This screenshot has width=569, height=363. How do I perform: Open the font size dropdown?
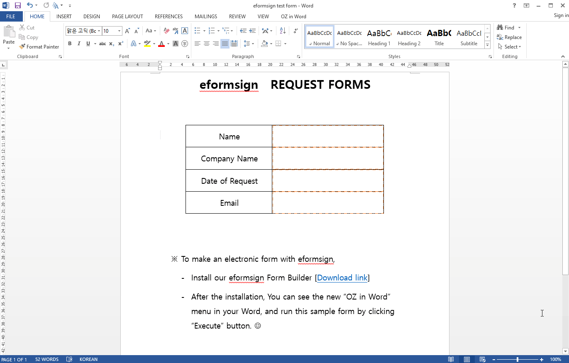click(x=120, y=31)
